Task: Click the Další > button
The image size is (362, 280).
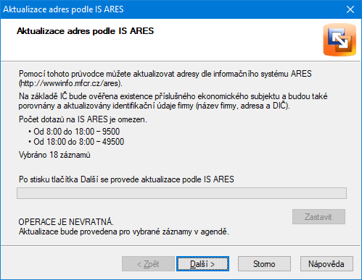Action: pyautogui.click(x=202, y=264)
